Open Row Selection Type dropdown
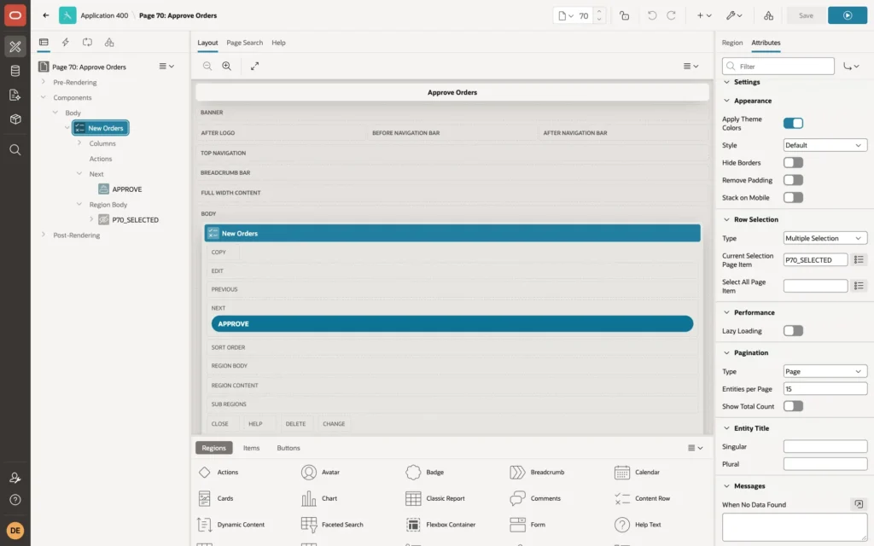 [x=825, y=239]
